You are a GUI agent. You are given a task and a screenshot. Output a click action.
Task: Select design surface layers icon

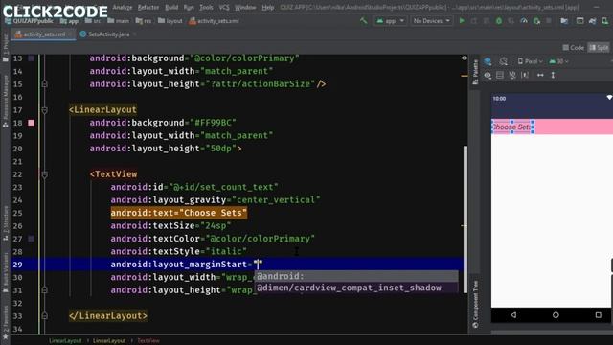(488, 61)
